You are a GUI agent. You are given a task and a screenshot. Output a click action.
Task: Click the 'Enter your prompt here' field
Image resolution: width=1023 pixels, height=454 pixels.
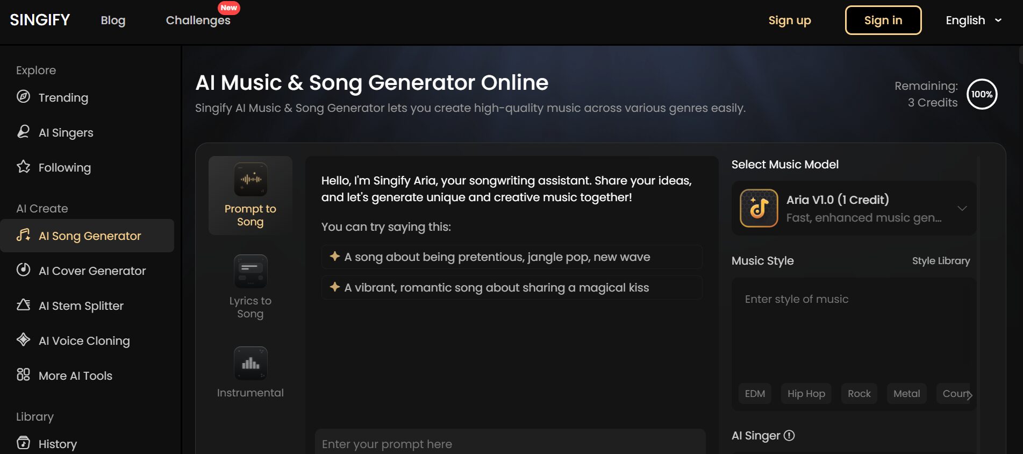510,442
